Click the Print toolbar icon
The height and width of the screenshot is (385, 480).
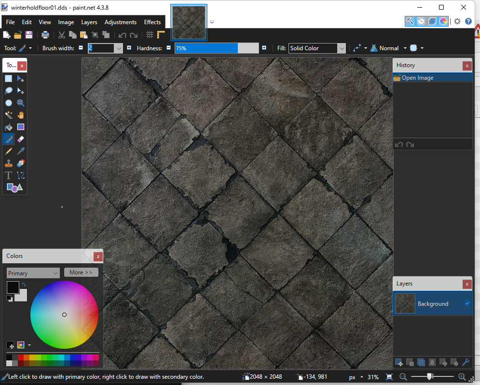(x=45, y=35)
